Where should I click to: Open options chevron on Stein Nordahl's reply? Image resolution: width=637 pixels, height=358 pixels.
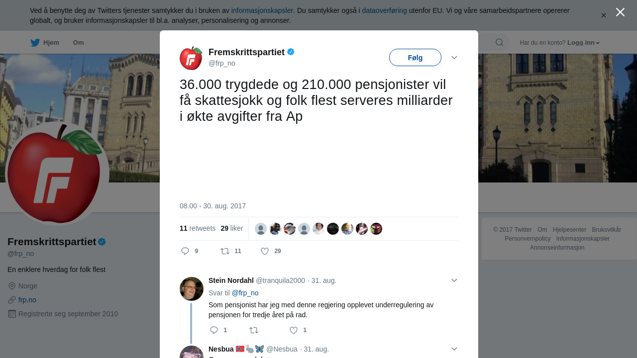tap(454, 280)
